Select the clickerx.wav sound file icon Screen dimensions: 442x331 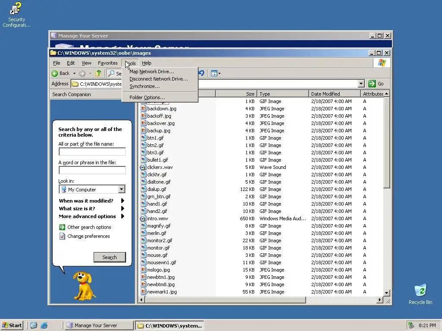pyautogui.click(x=143, y=167)
